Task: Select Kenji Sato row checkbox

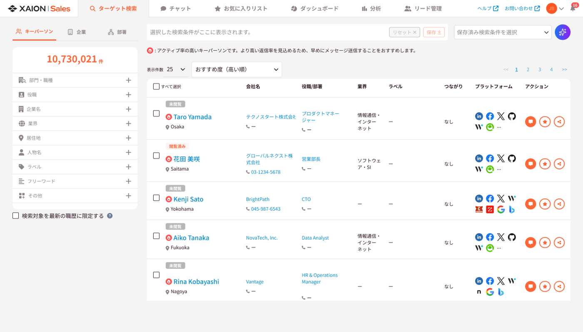Action: point(156,198)
